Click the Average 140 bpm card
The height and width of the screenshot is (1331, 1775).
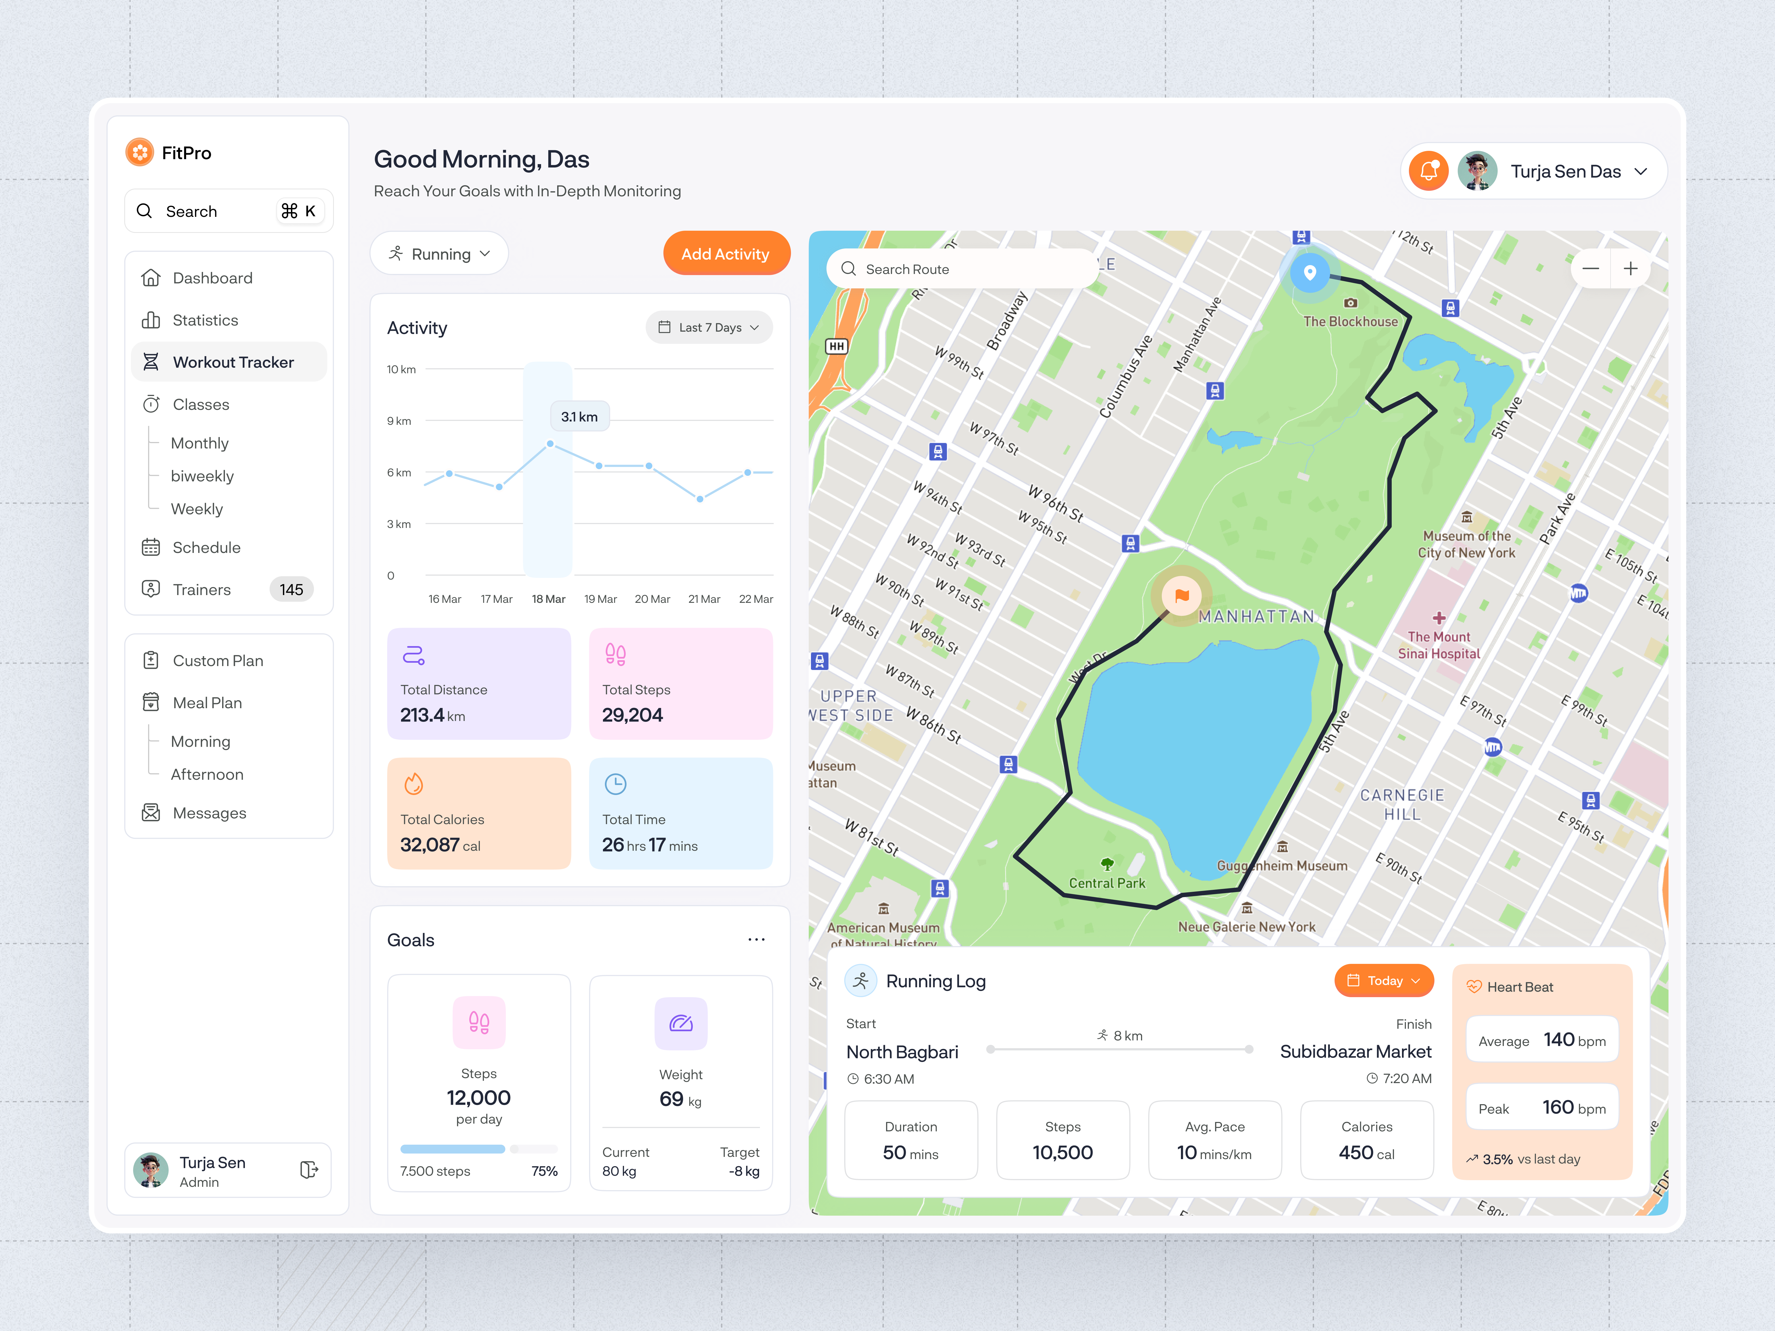click(x=1542, y=1040)
